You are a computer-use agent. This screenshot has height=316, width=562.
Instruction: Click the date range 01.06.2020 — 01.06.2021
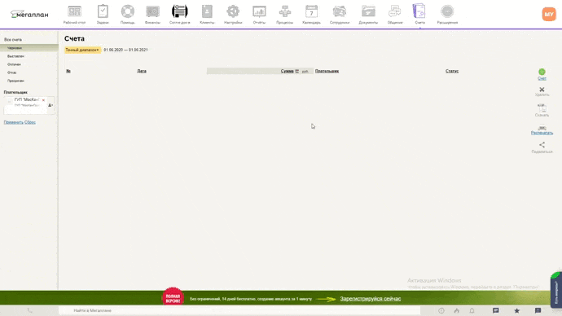125,50
